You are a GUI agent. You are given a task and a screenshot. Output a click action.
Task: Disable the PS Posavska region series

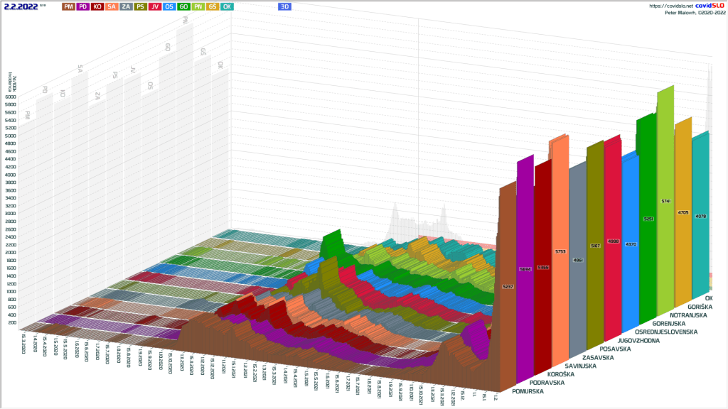click(x=141, y=6)
